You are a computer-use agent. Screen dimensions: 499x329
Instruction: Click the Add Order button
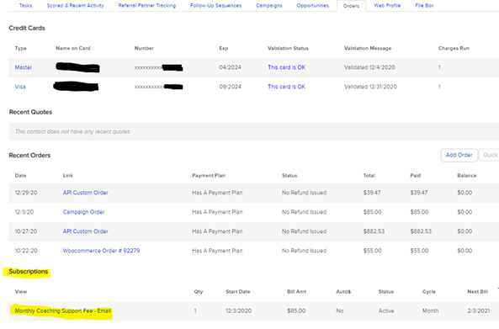pyautogui.click(x=459, y=155)
